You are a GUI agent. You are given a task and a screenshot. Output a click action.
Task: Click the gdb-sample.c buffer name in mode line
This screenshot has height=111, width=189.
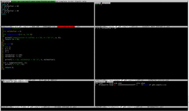click(x=19, y=80)
